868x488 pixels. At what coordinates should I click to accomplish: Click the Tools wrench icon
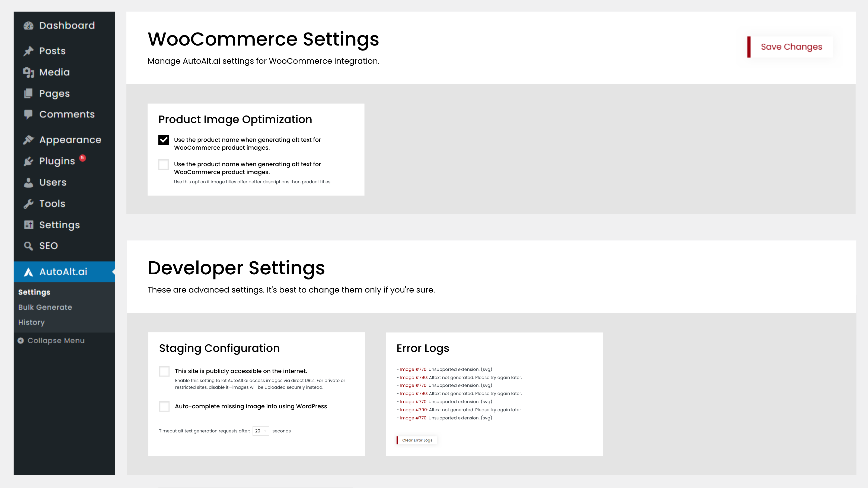[x=28, y=204]
